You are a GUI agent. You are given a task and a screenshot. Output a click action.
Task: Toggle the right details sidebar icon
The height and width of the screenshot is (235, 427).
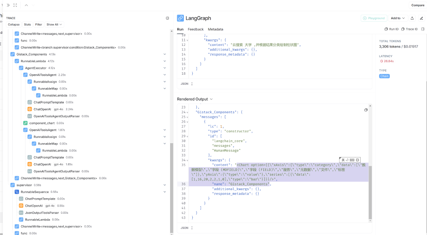(x=423, y=29)
